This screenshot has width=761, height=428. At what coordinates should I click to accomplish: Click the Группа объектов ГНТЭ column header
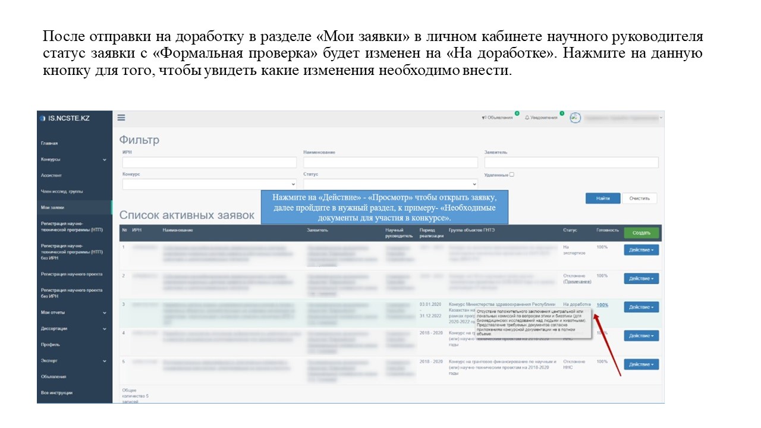click(x=471, y=230)
